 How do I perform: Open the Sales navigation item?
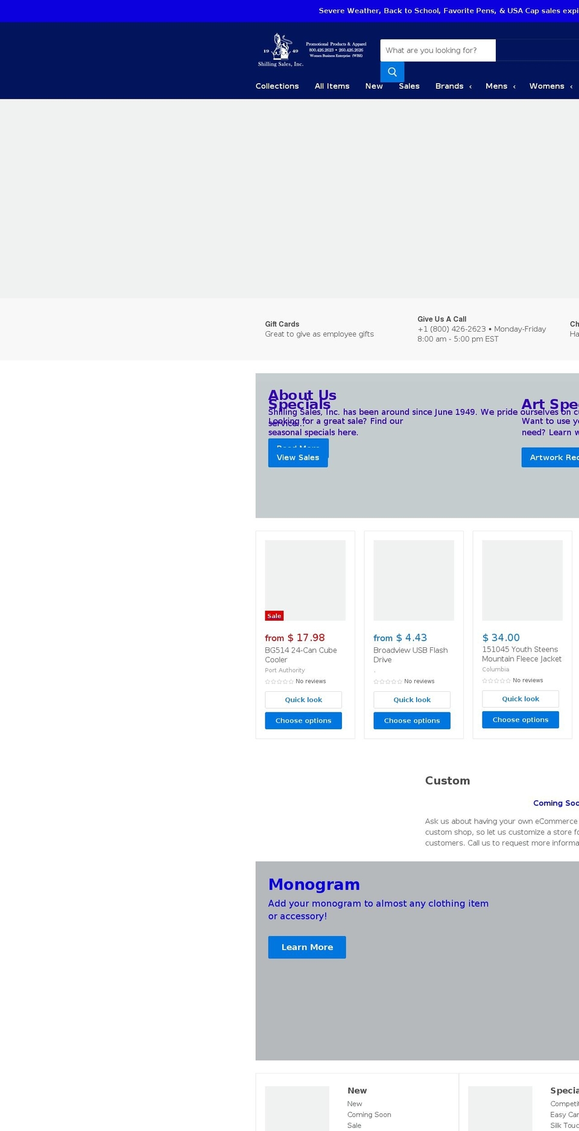(x=409, y=86)
